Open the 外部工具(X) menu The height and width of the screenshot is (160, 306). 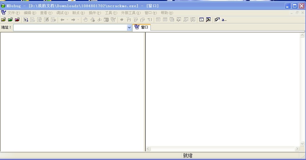pos(131,13)
